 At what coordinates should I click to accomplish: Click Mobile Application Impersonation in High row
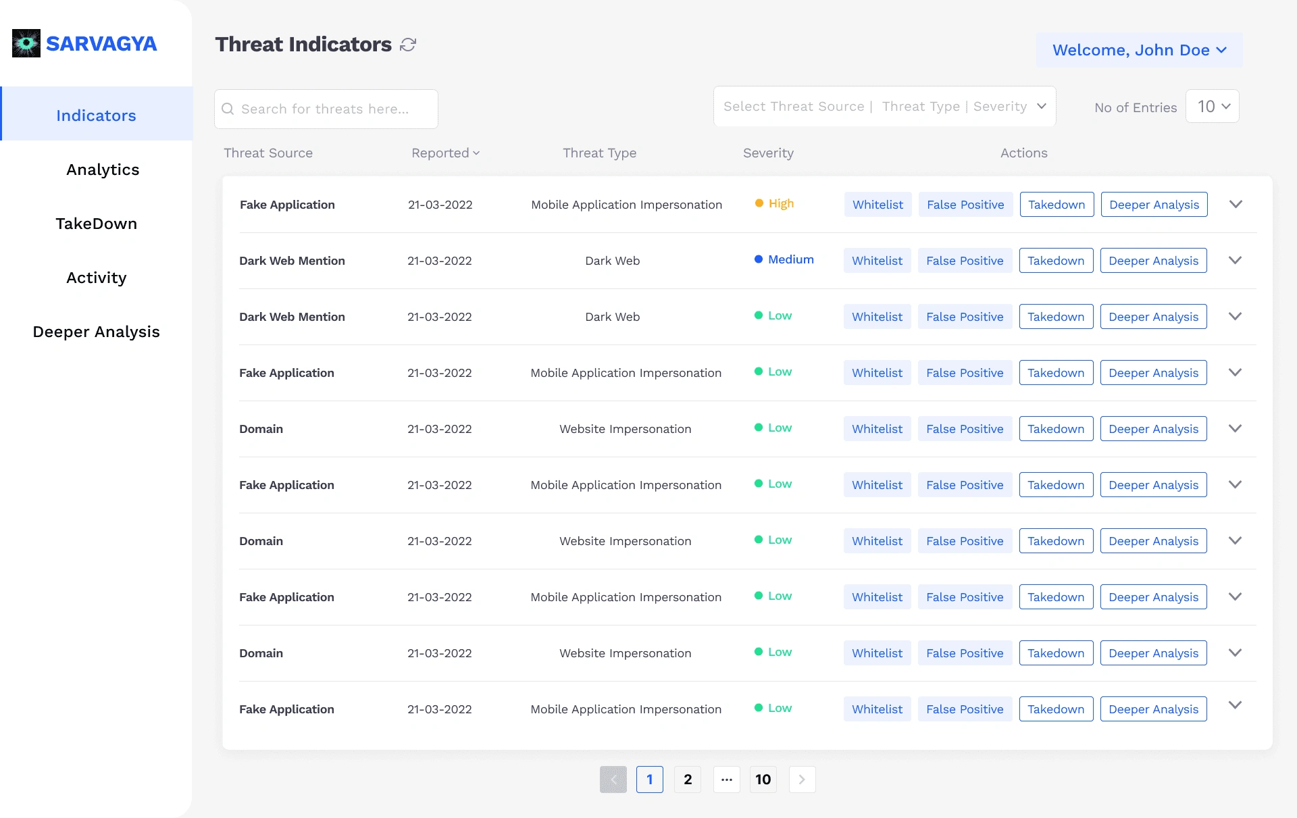pyautogui.click(x=627, y=205)
